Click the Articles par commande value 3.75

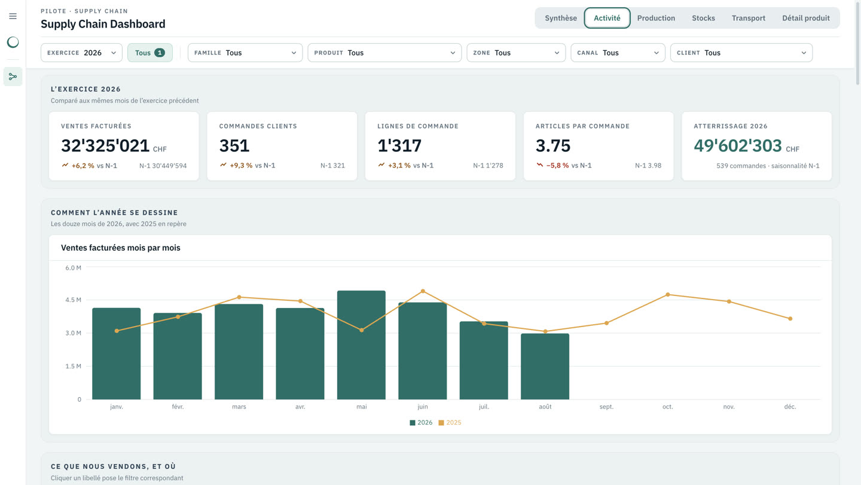[x=553, y=145]
